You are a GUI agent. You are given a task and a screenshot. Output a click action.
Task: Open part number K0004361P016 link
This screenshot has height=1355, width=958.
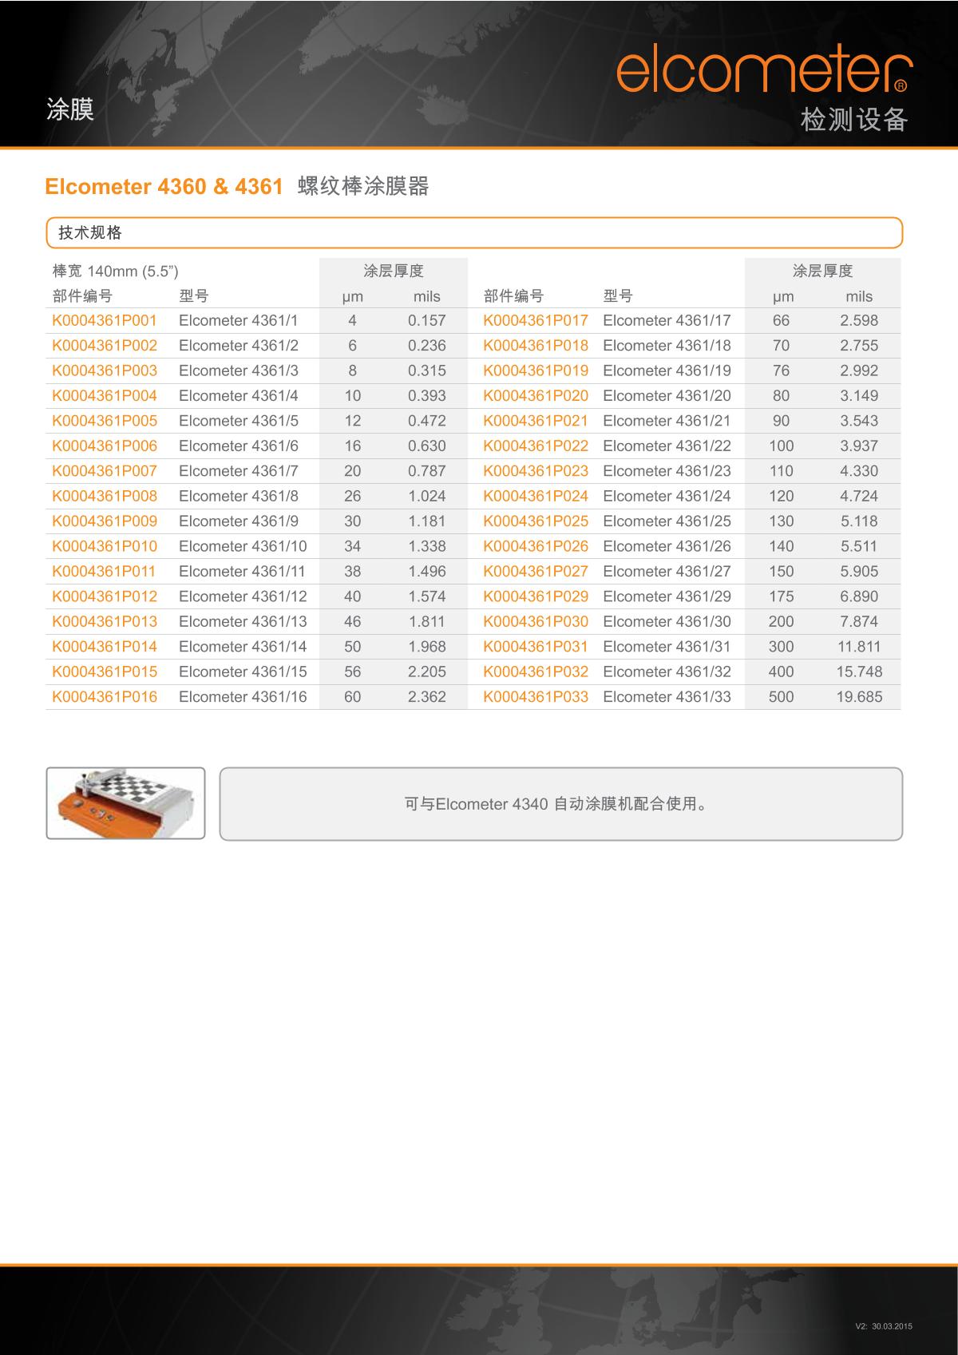(x=105, y=697)
